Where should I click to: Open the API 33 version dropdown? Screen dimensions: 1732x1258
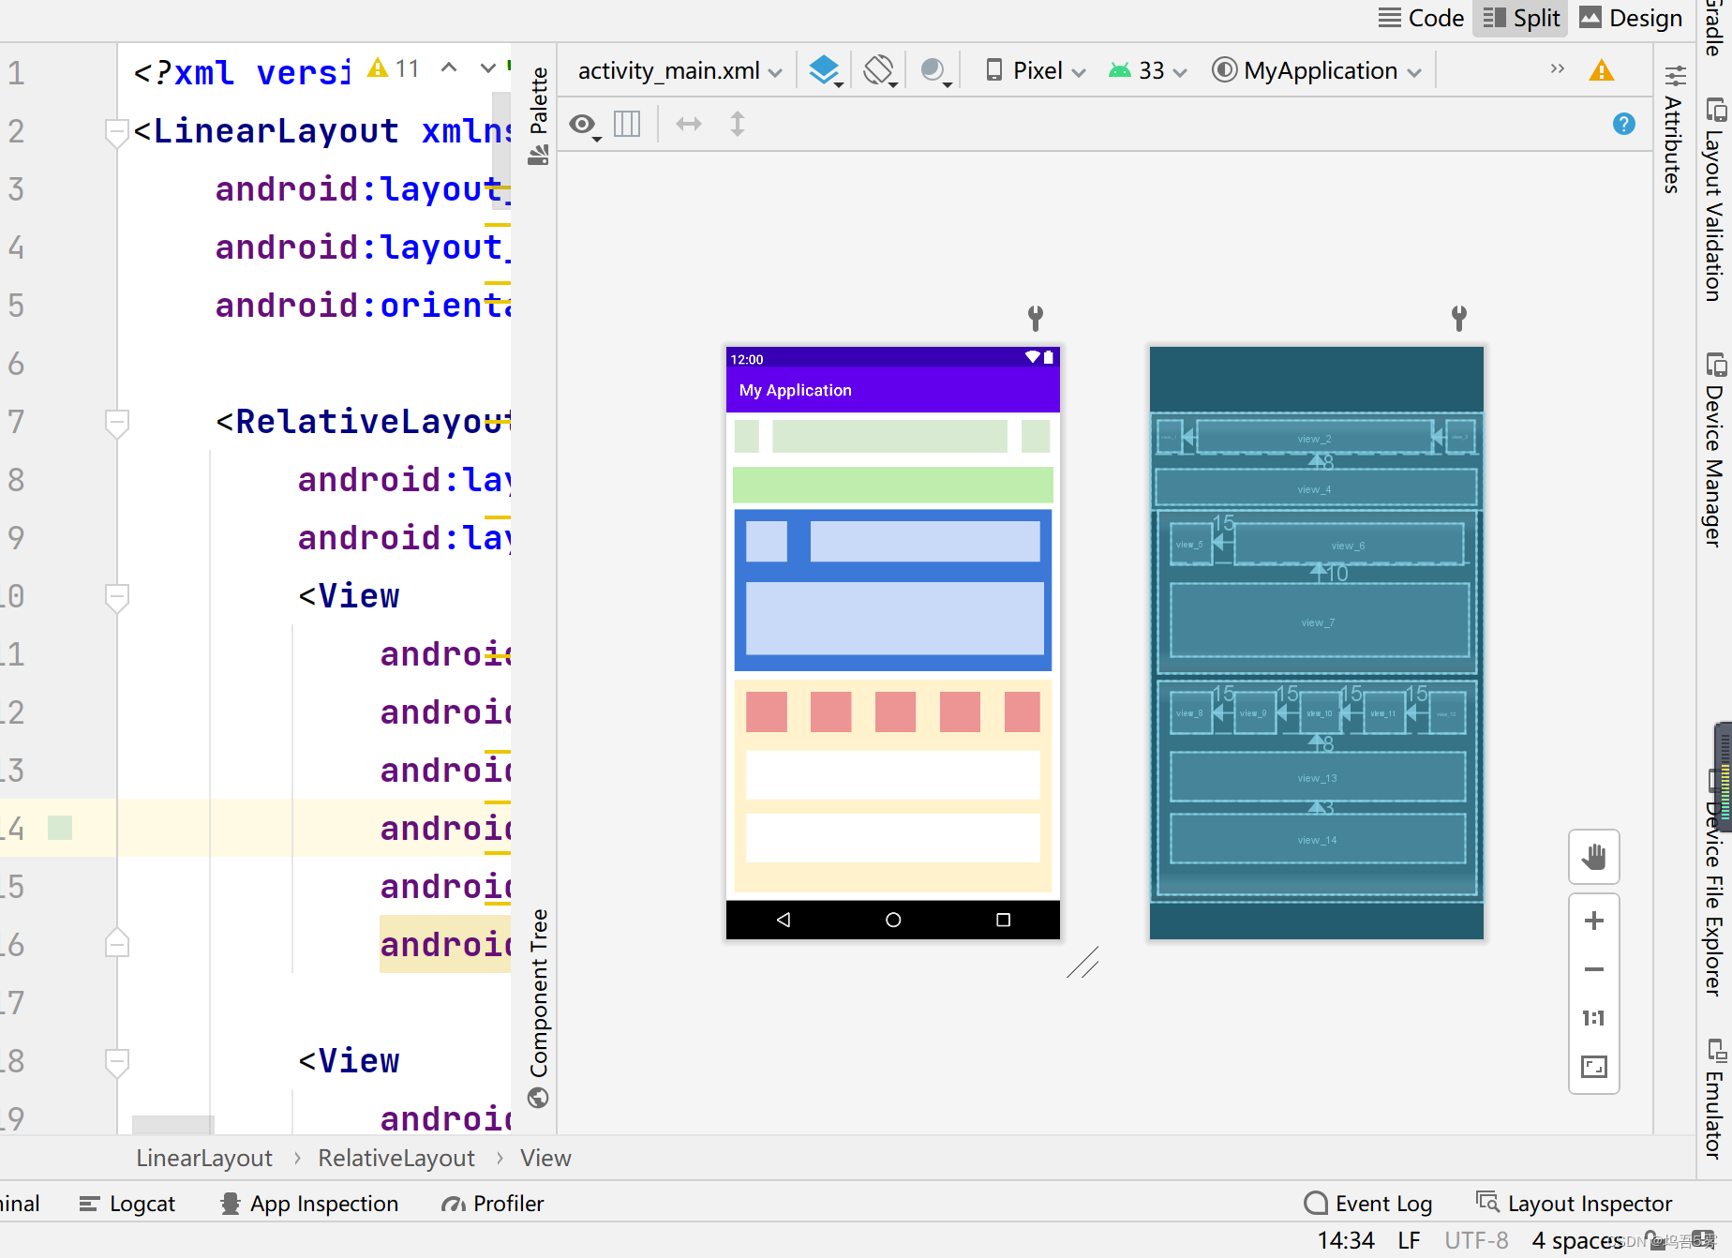(x=1148, y=70)
